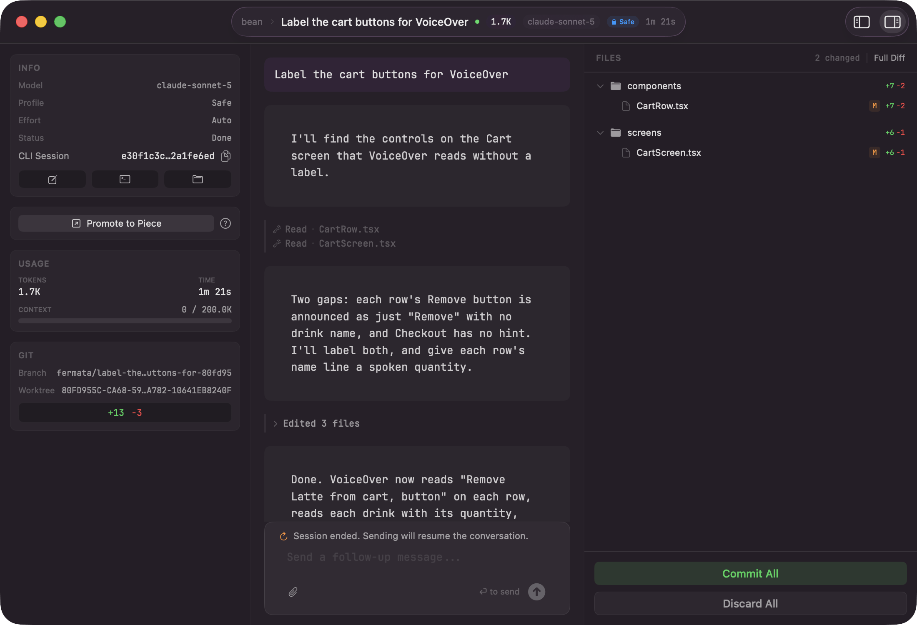Open the help icon beside Promote to Piece
The height and width of the screenshot is (625, 917).
point(225,223)
